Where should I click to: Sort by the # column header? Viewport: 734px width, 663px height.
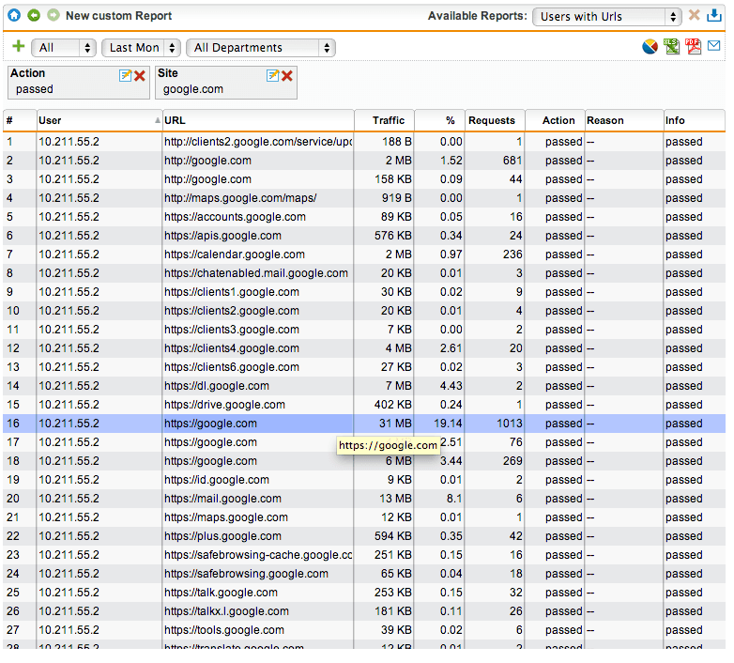click(x=20, y=120)
